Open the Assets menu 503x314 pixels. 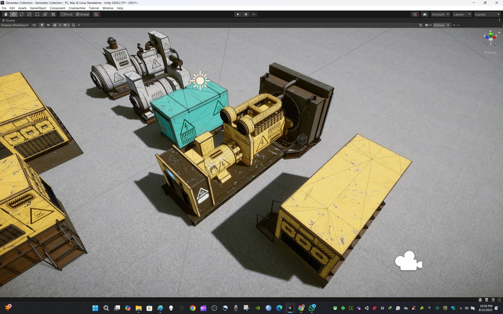coord(22,8)
